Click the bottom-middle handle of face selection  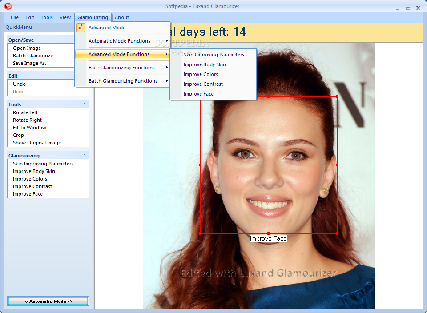269,233
